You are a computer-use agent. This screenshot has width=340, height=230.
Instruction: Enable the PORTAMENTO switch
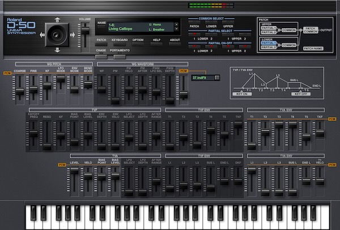point(120,57)
